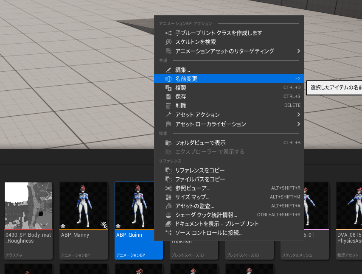Select the ABP_Manny asset thumbnail
Image resolution: width=362 pixels, height=274 pixels.
click(x=84, y=206)
